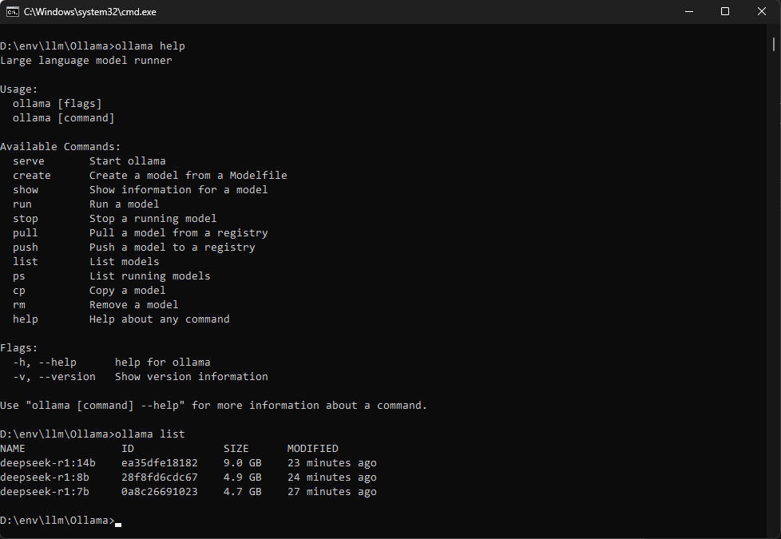Click the 'serve' command in the list
781x539 pixels.
(29, 161)
